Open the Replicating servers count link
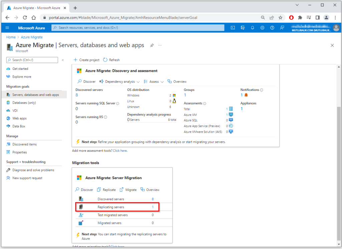342x249 pixels. point(153,207)
